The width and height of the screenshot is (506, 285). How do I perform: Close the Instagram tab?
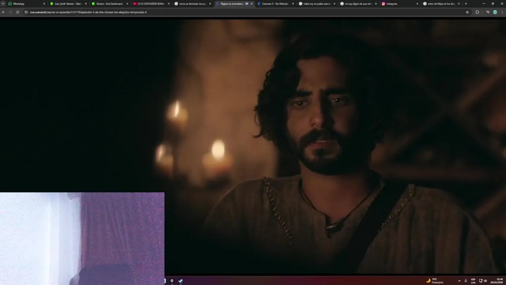[417, 4]
